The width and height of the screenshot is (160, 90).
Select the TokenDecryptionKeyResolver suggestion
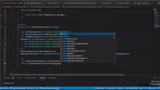[87, 44]
